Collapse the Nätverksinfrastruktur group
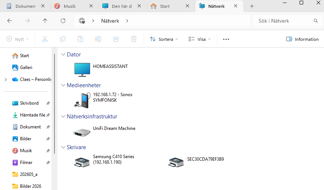This screenshot has height=190, width=324. [x=63, y=117]
